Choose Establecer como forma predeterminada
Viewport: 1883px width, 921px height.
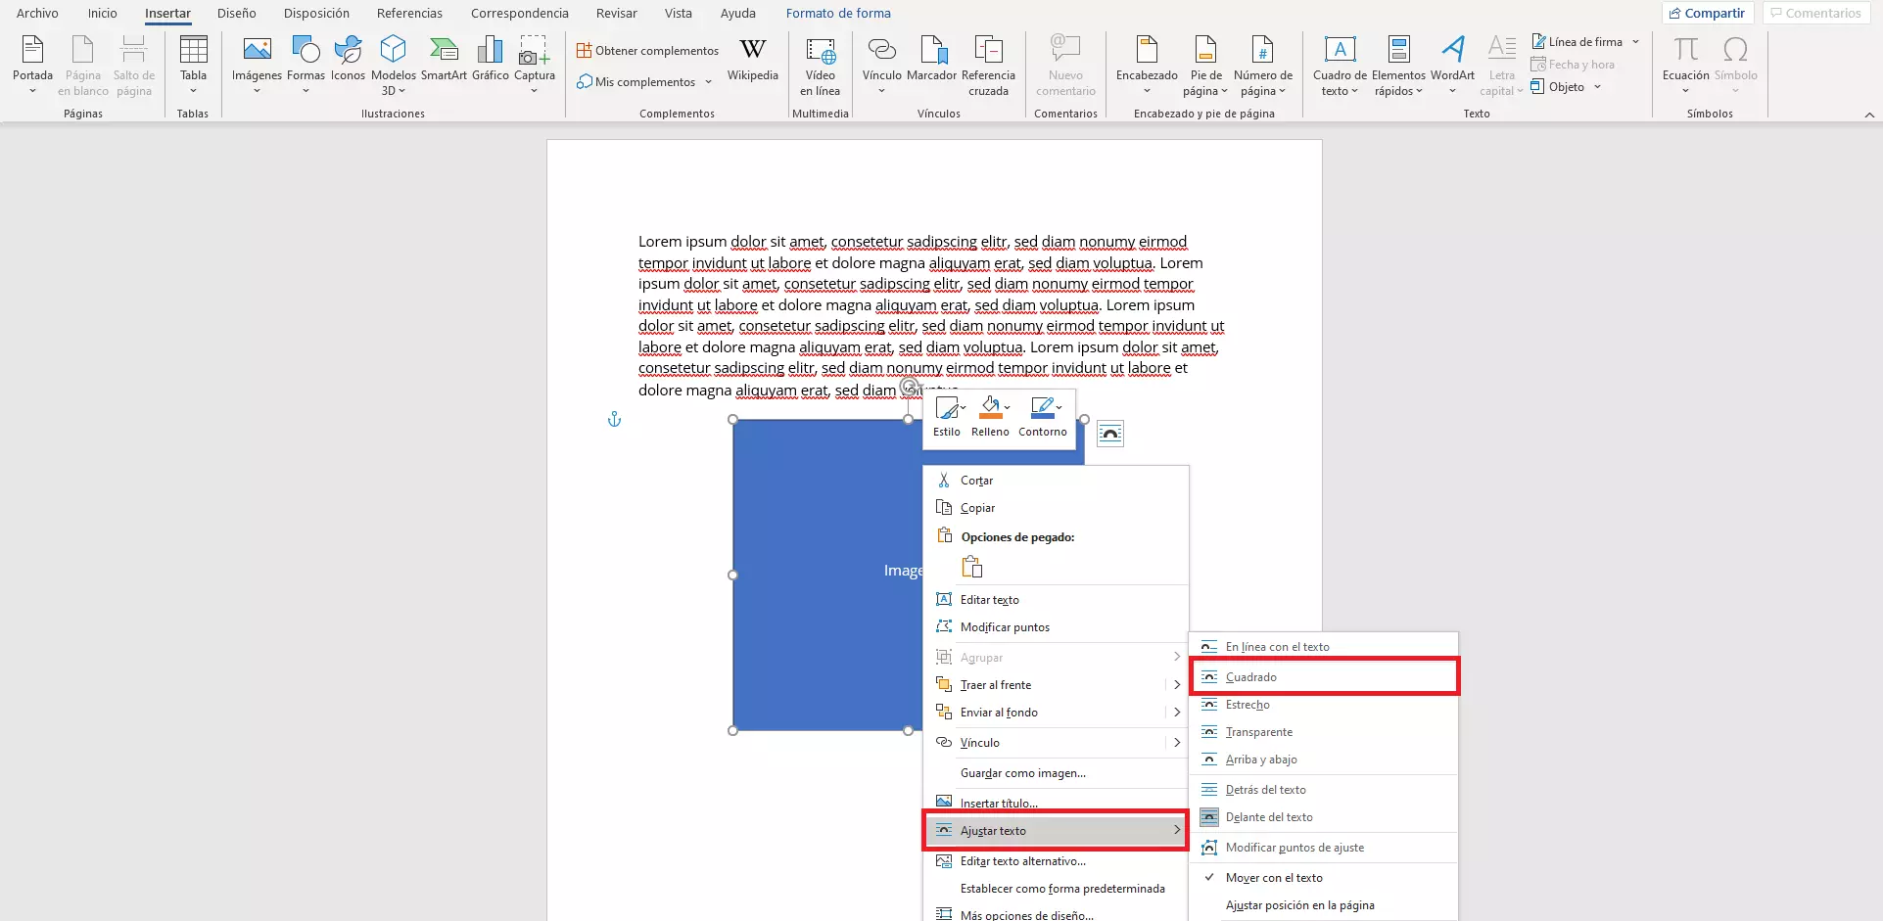(x=1056, y=889)
